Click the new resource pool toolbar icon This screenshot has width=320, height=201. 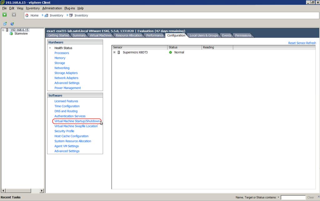coord(12,24)
